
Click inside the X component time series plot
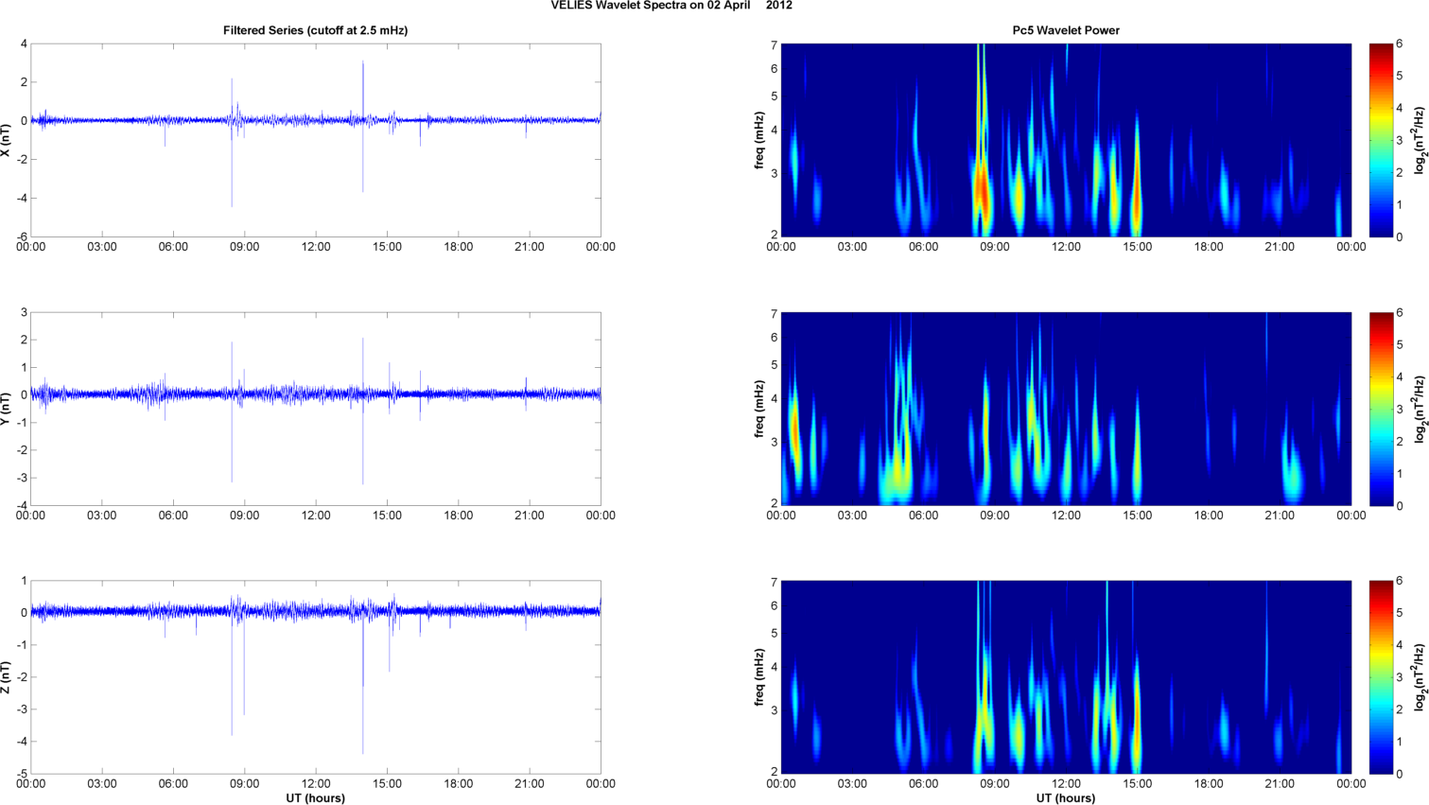click(x=315, y=140)
